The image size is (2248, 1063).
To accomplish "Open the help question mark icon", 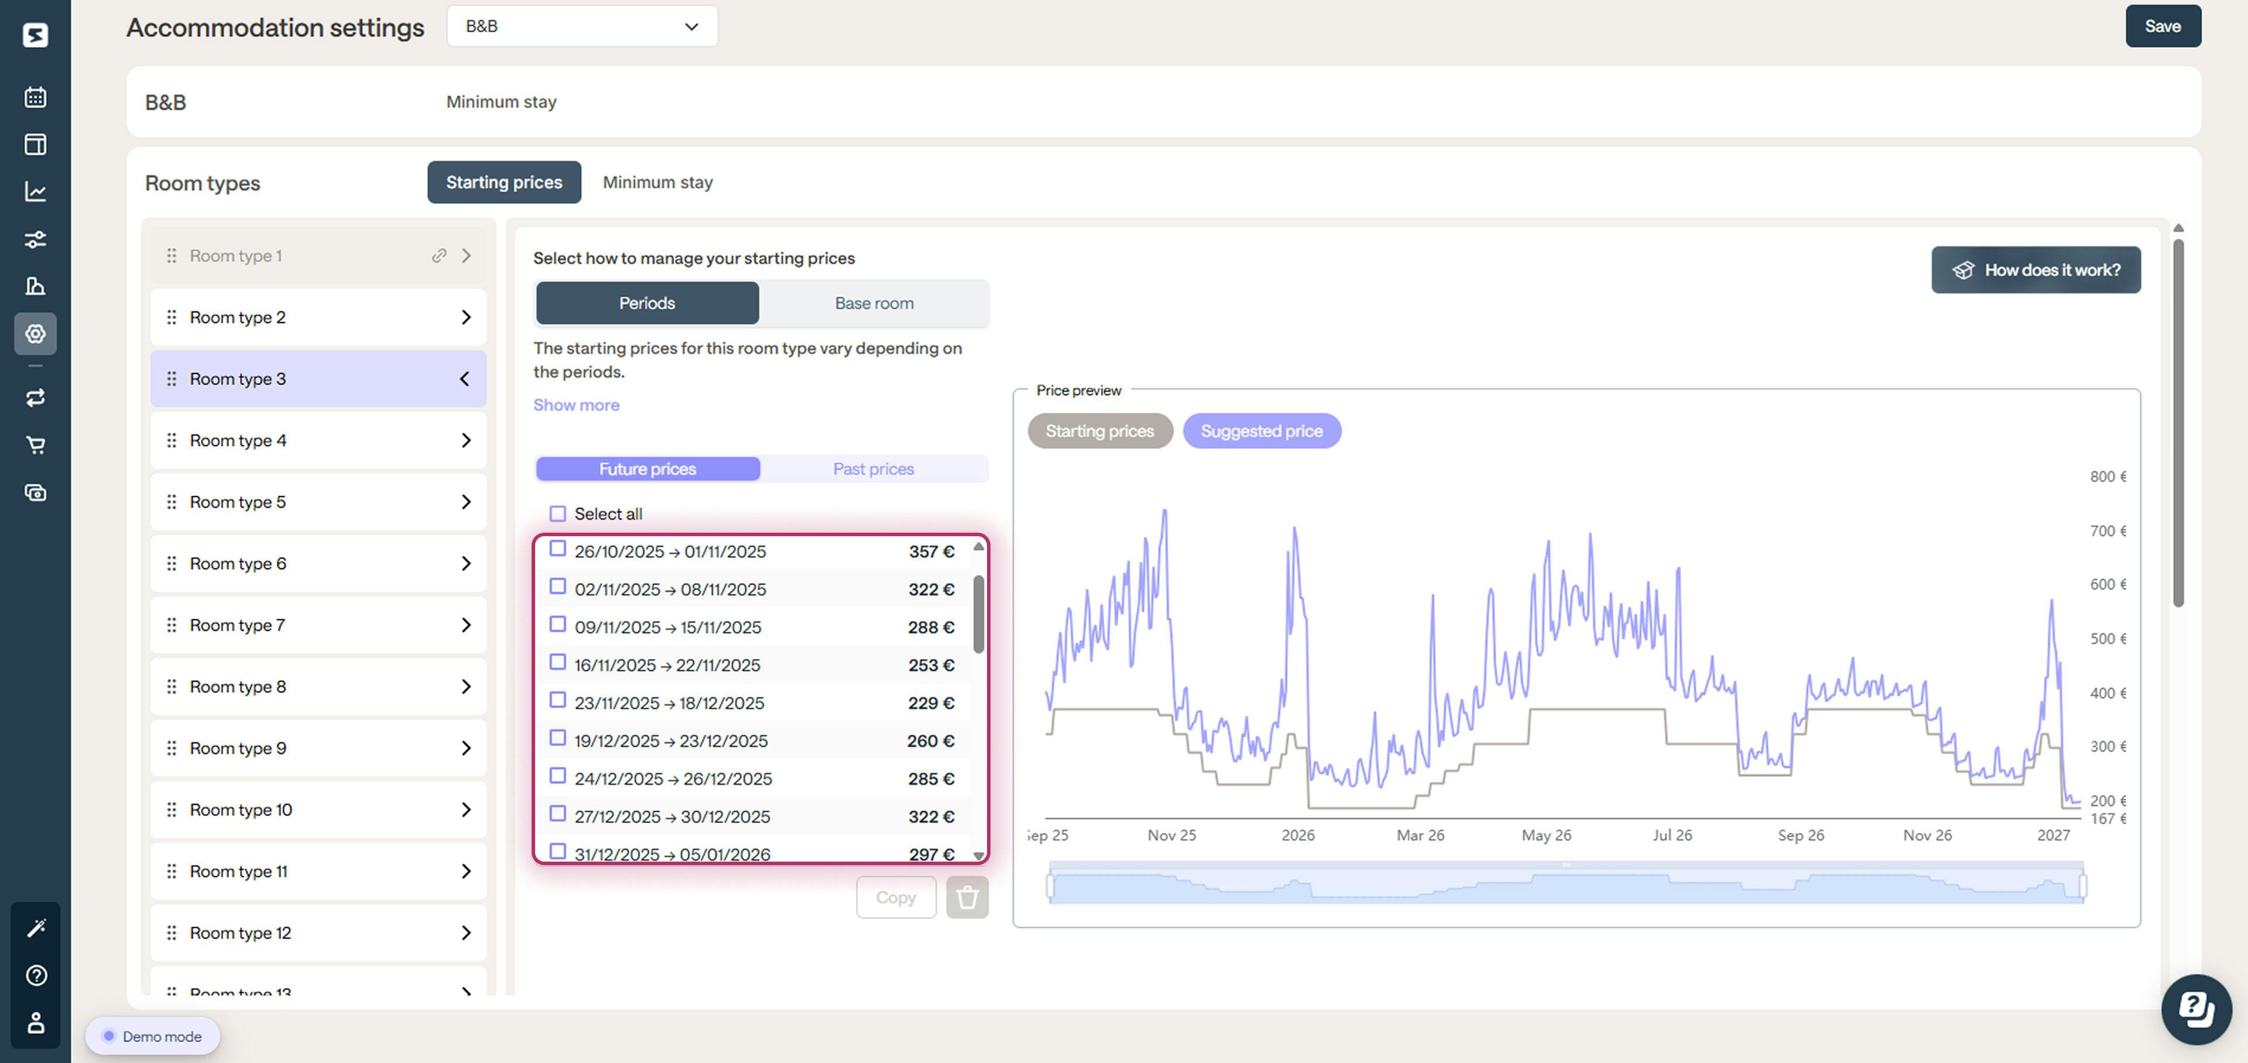I will point(36,975).
